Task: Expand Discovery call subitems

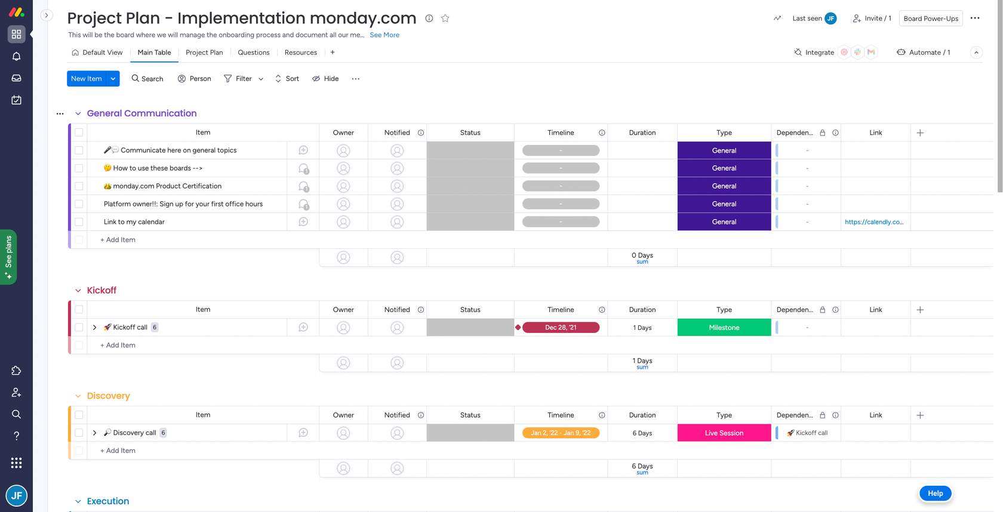Action: coord(94,433)
